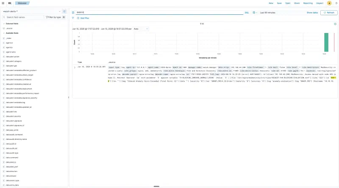Click the type icon for data.alert.gid
339x188 pixels.
(4, 66)
